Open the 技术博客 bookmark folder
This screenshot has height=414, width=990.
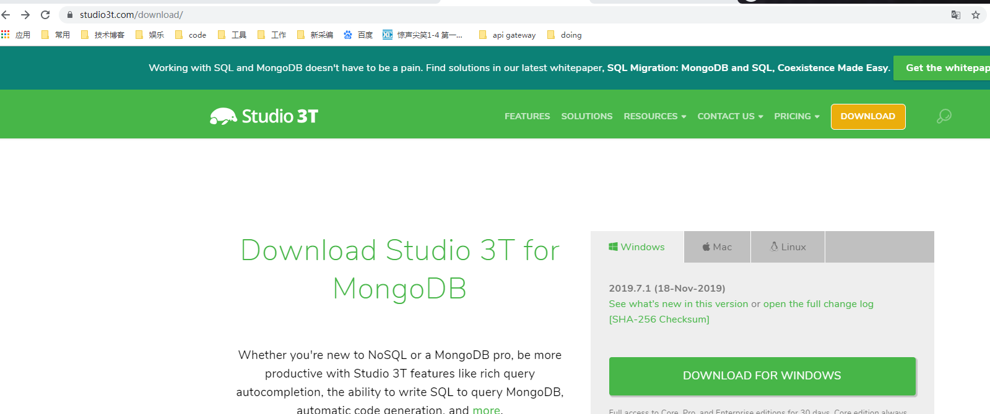(103, 35)
